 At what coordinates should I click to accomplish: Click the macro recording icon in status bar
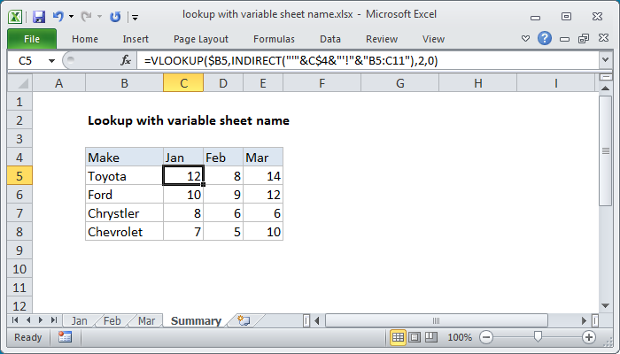point(65,337)
